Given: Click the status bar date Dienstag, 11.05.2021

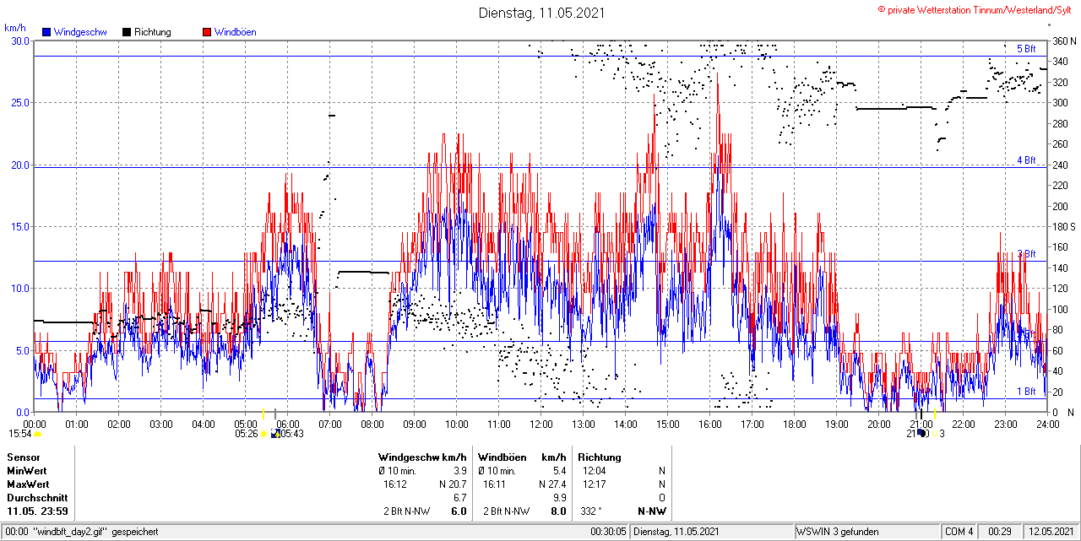Looking at the screenshot, I should pos(676,532).
